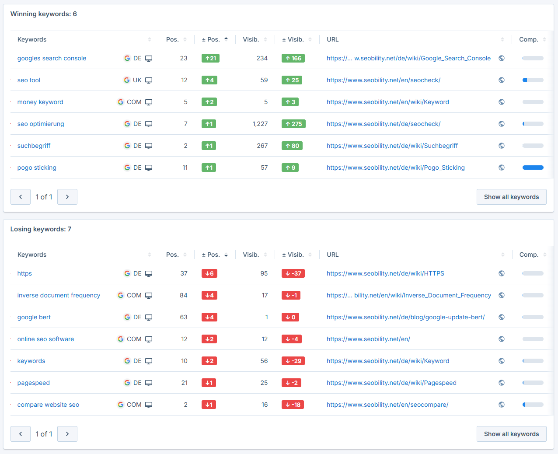This screenshot has height=454, width=558.
Task: Click globe icon beside seo tool URL
Action: click(502, 80)
